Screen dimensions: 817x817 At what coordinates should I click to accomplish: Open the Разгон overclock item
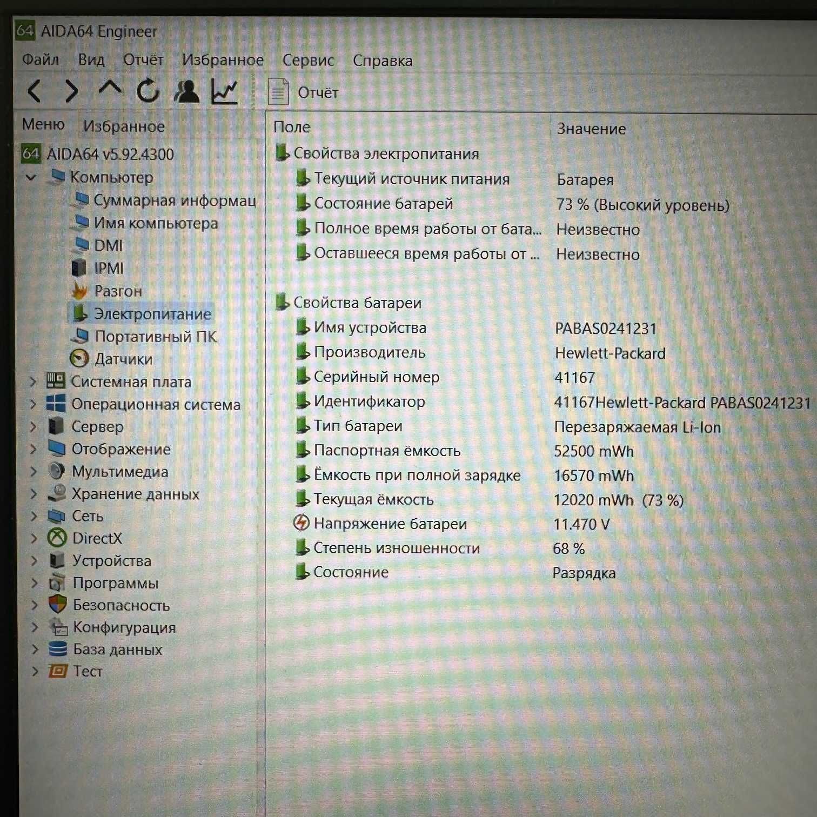tap(107, 291)
